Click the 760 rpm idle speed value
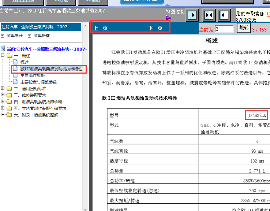The width and height of the screenshot is (270, 211). point(257,190)
